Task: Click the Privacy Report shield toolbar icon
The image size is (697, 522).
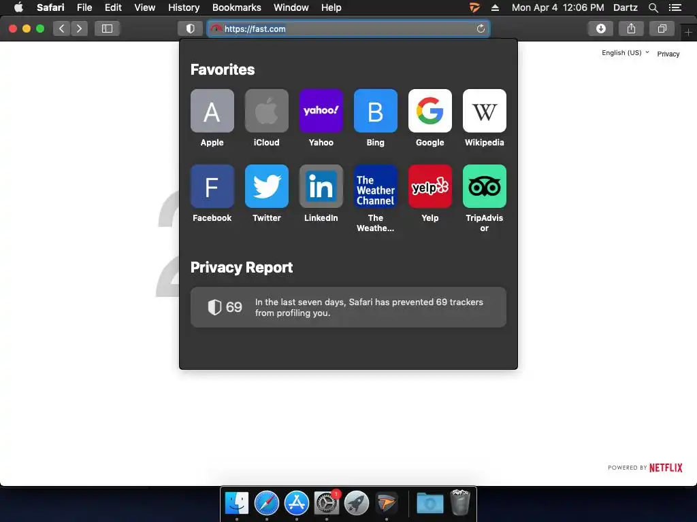Action: coord(191,29)
